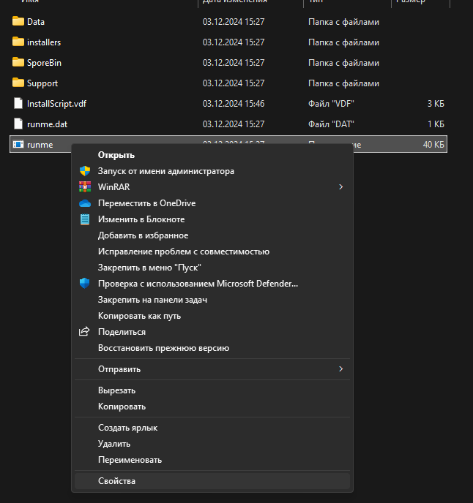Viewport: 473px width, 503px height.
Task: Select the SporeBin folder name
Action: coord(44,63)
